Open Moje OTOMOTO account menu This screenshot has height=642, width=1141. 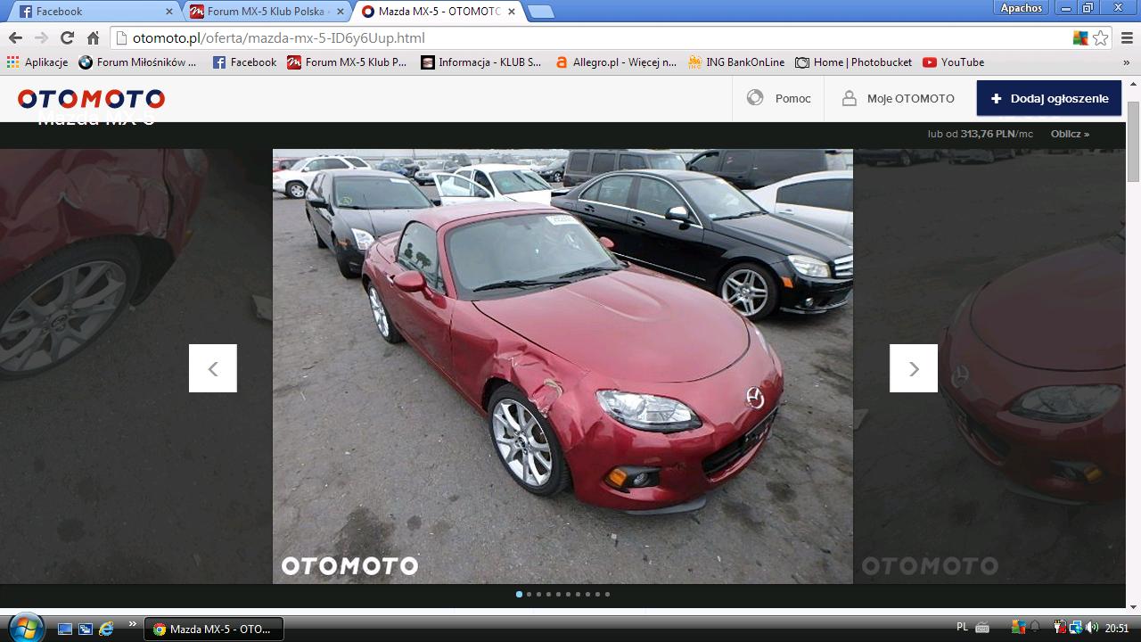point(899,98)
